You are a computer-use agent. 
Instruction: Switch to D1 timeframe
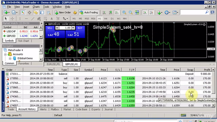112,19
